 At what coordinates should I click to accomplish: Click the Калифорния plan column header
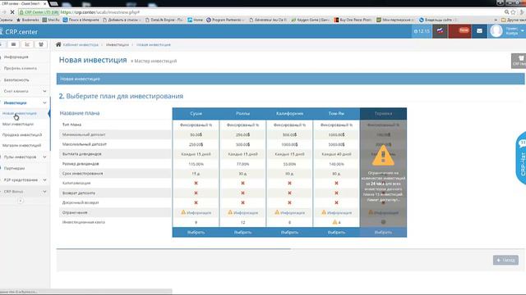[290, 114]
